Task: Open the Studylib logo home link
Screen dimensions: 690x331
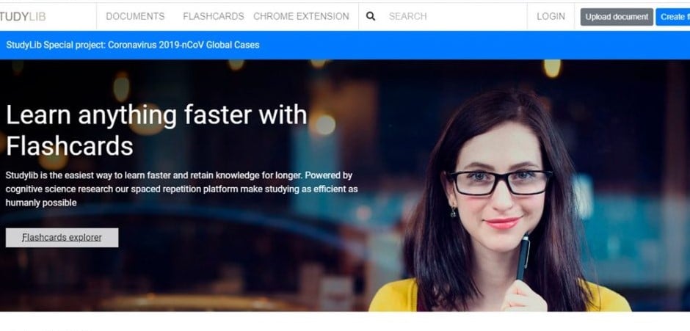Action: coord(23,16)
